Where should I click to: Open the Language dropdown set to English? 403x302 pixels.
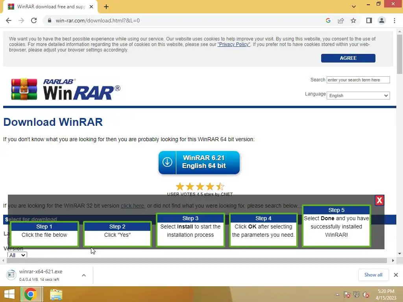(358, 96)
